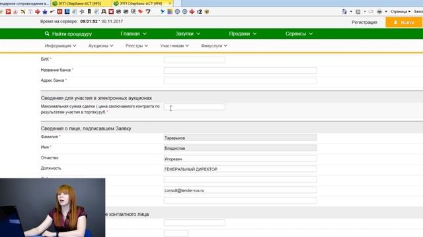Open the Реестры submenu

click(137, 45)
